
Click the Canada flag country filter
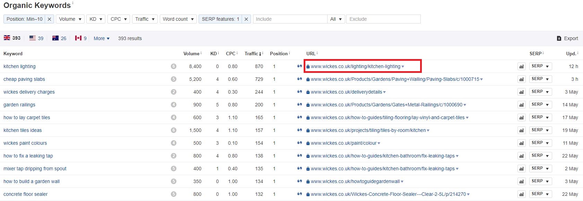78,38
